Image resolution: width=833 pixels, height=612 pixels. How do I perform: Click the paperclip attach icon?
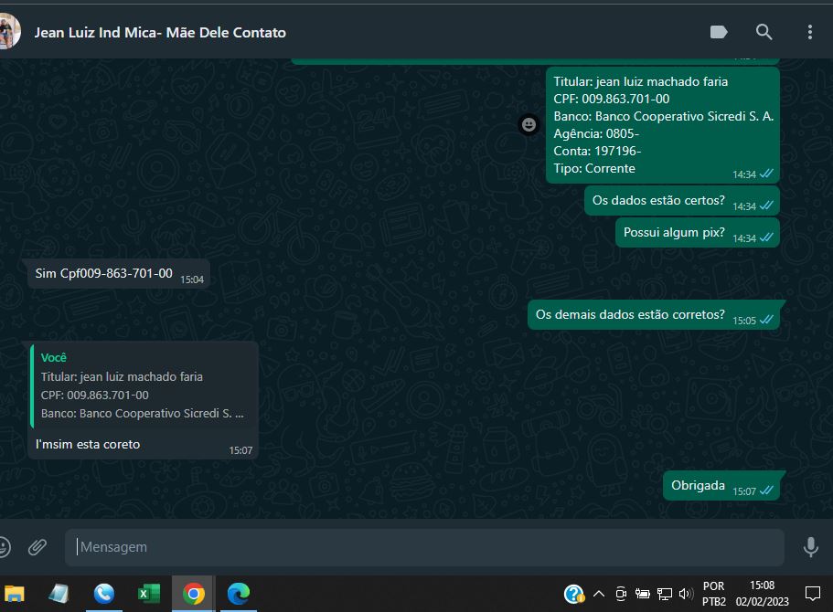(37, 547)
